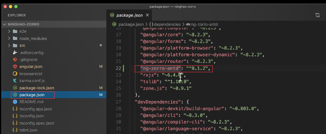Click the ng-zorro-antd breadcrumb segment
326x134 pixels.
pos(204,24)
